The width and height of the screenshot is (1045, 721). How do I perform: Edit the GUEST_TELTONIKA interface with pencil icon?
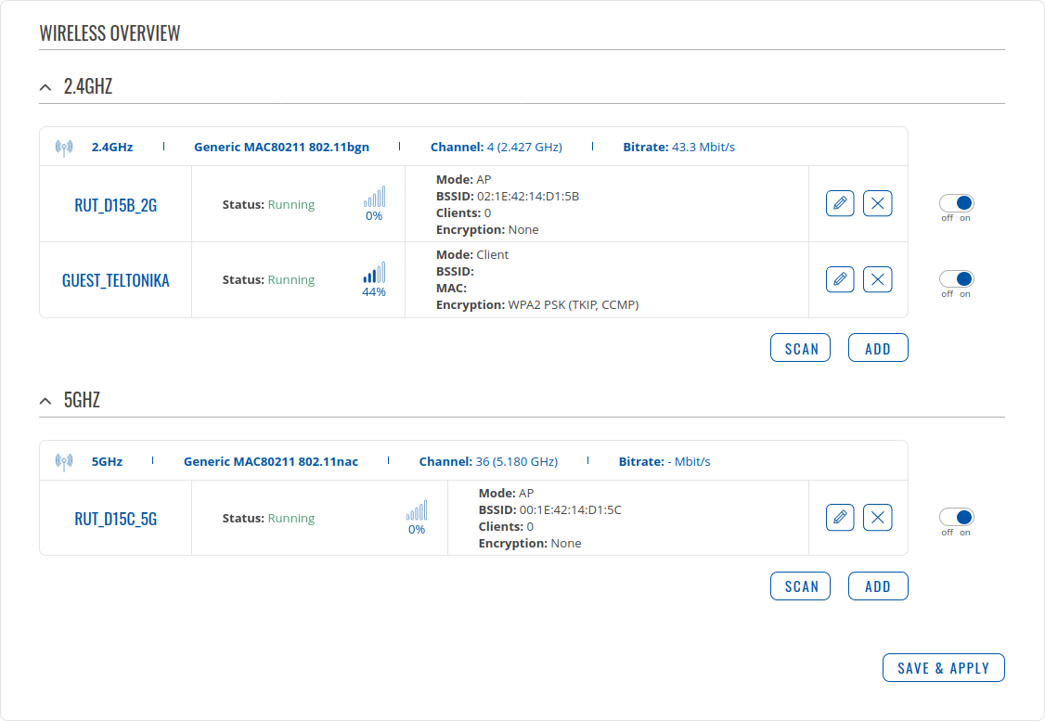pos(840,279)
